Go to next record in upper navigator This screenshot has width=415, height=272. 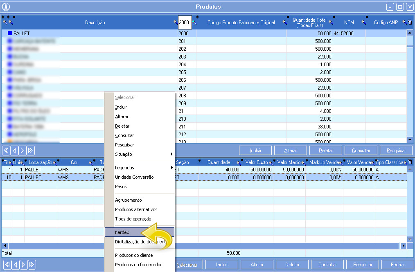point(23,150)
